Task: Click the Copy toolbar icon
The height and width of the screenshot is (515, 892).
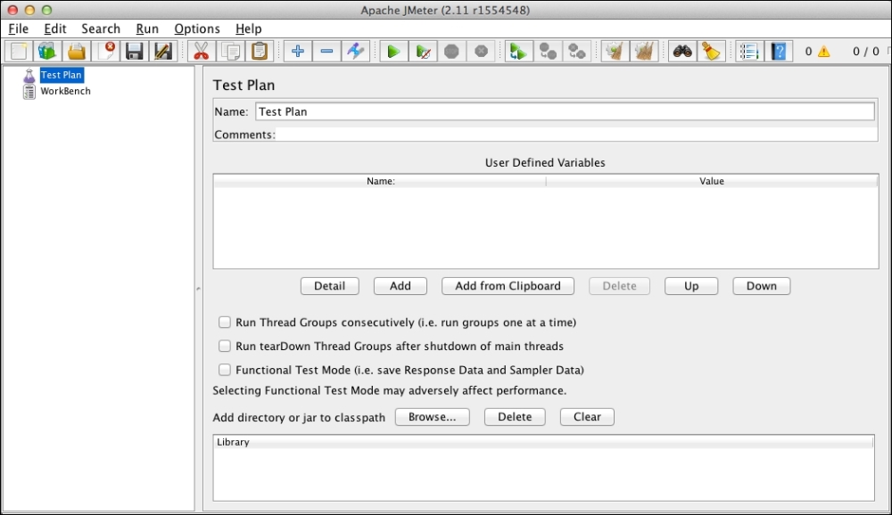Action: 230,51
